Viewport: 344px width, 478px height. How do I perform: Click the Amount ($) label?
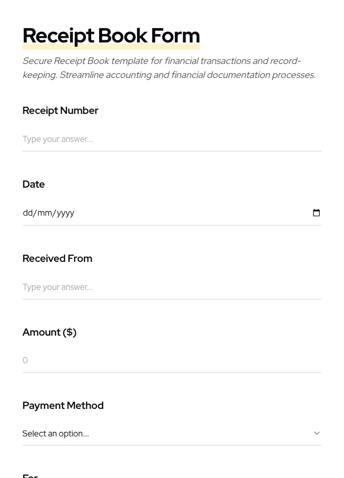coord(49,332)
